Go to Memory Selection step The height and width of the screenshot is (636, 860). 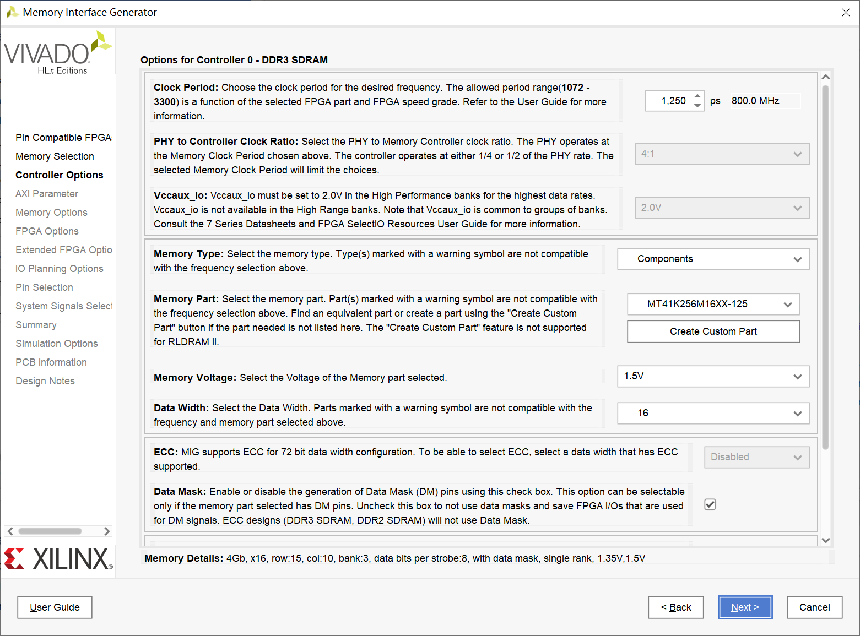tap(55, 156)
